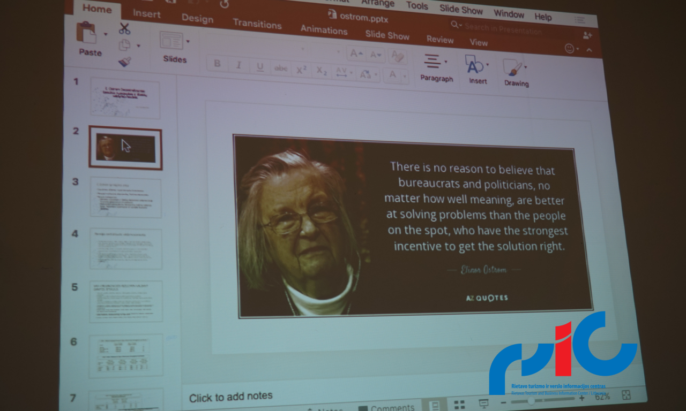Toggle Underline formatting
The height and width of the screenshot is (411, 686).
tap(260, 67)
